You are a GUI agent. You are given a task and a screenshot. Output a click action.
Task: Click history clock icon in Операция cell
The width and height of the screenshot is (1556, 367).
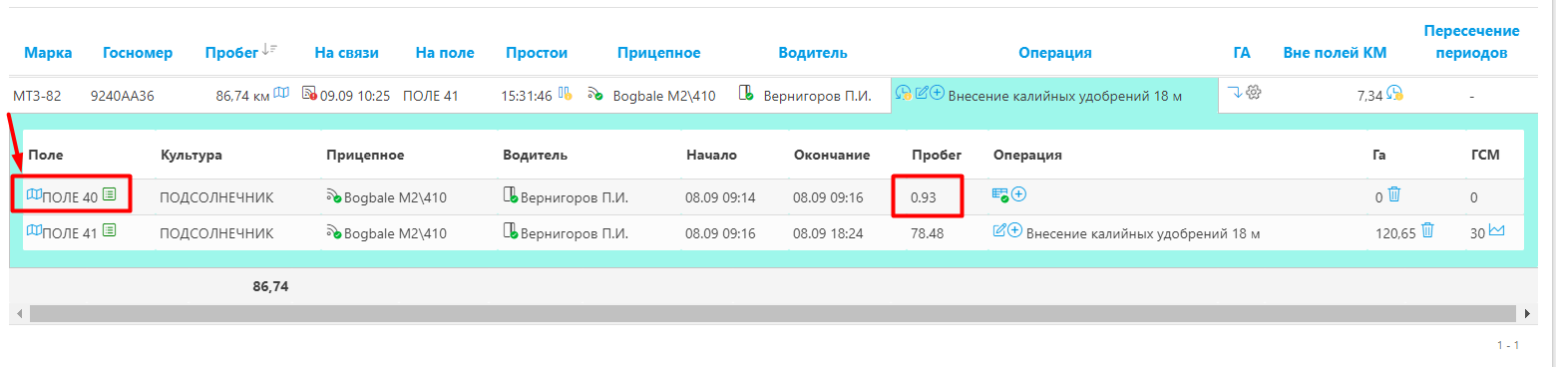904,93
